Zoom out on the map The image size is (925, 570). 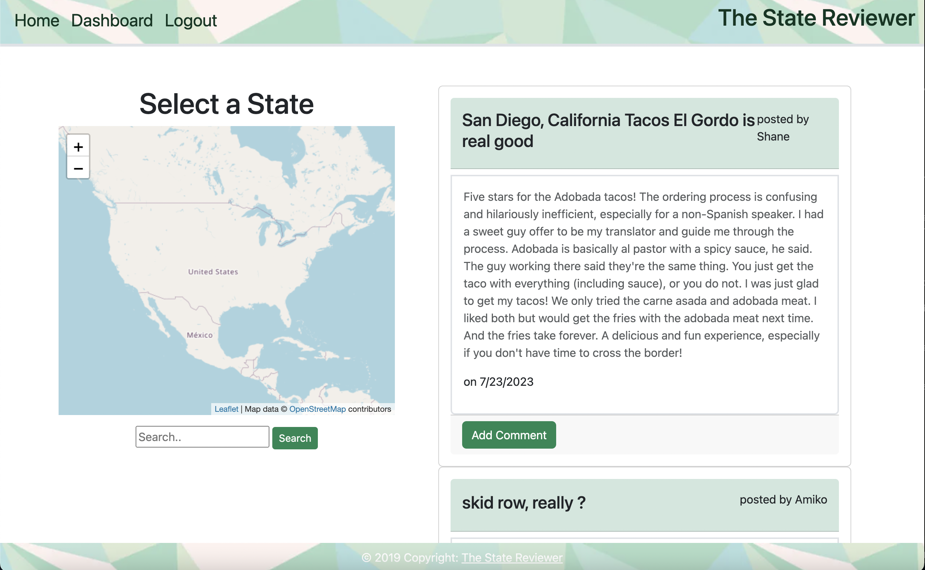[78, 169]
